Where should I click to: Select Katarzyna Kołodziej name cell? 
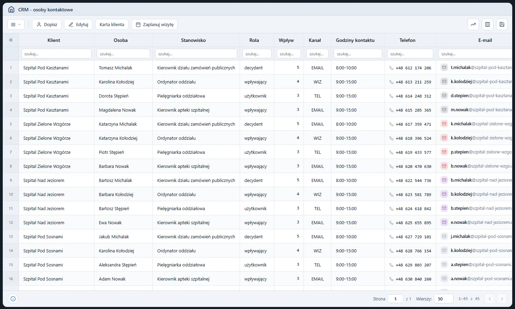pyautogui.click(x=123, y=138)
